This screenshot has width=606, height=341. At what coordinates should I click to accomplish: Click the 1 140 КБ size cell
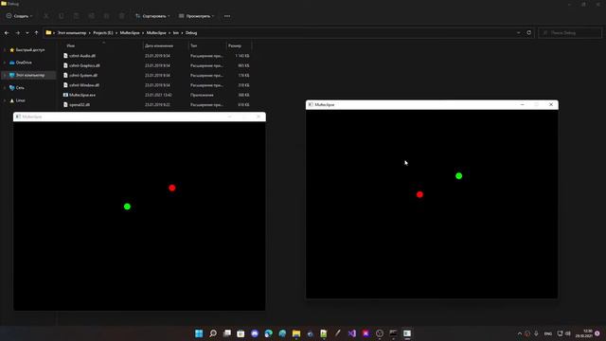click(x=242, y=56)
